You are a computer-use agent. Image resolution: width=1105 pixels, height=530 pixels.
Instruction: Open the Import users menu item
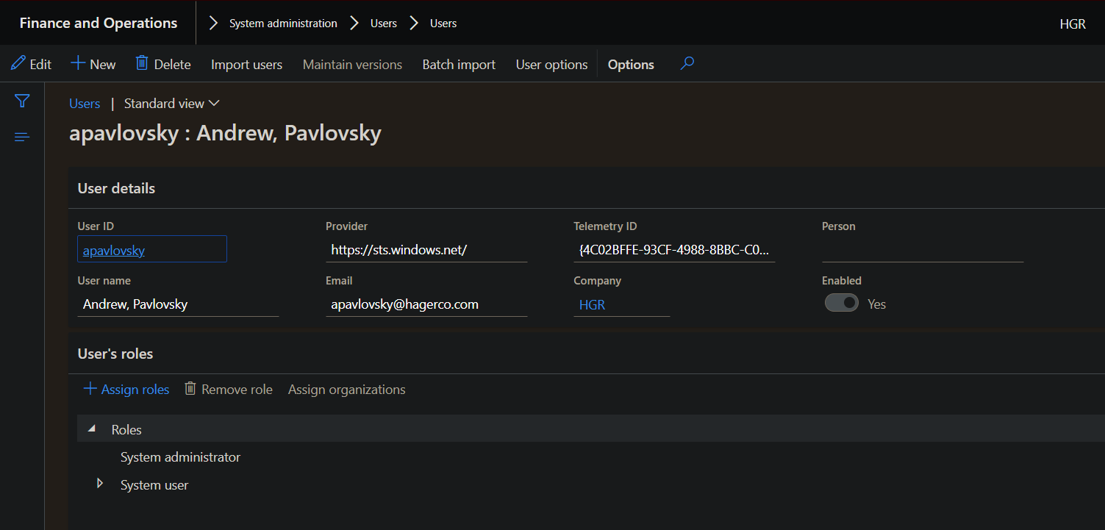coord(246,65)
